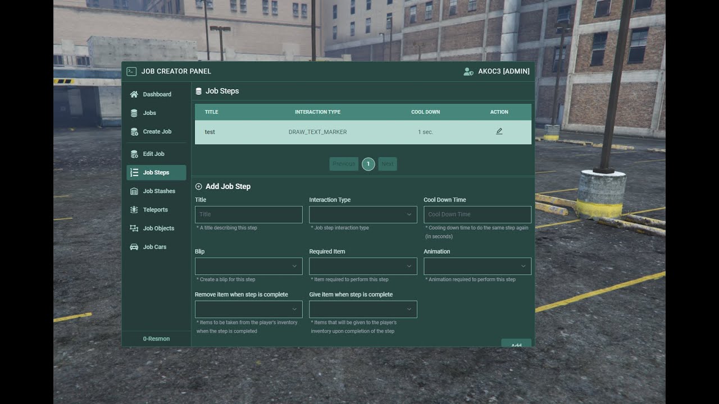Image resolution: width=719 pixels, height=404 pixels.
Task: Select Job Cars menu entry
Action: tap(156, 247)
